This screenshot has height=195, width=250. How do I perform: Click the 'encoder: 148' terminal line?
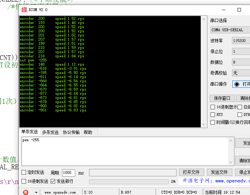pos(52,65)
